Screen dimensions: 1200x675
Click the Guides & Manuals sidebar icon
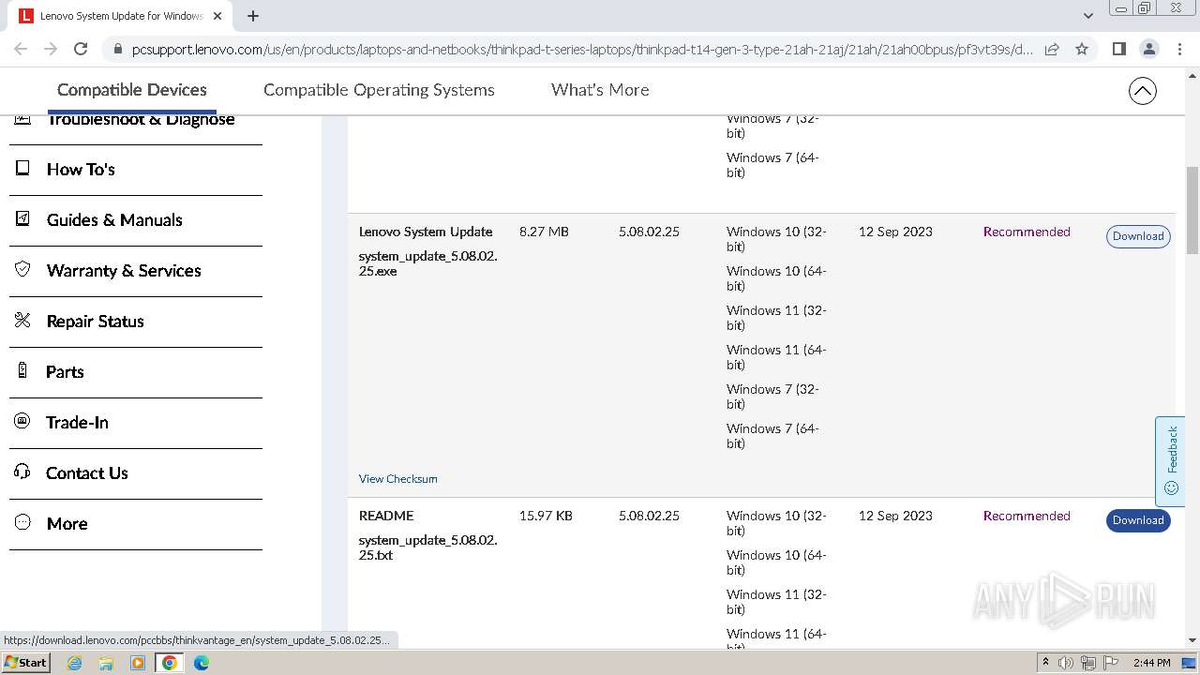(x=22, y=219)
